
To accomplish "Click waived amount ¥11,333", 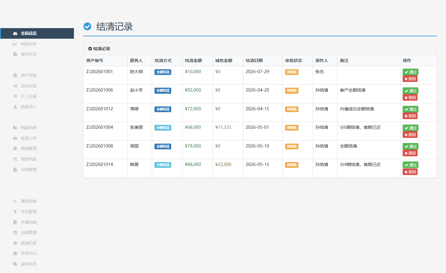I will point(223,127).
